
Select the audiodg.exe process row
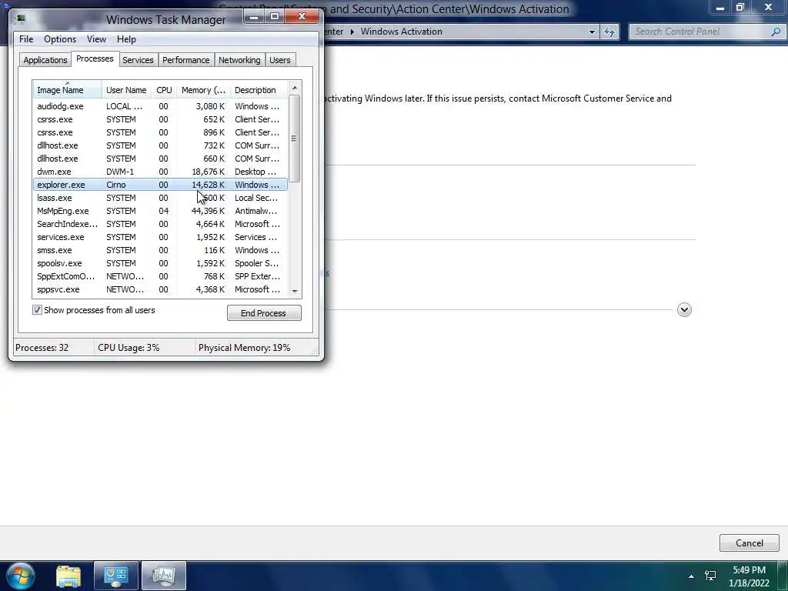tap(160, 106)
